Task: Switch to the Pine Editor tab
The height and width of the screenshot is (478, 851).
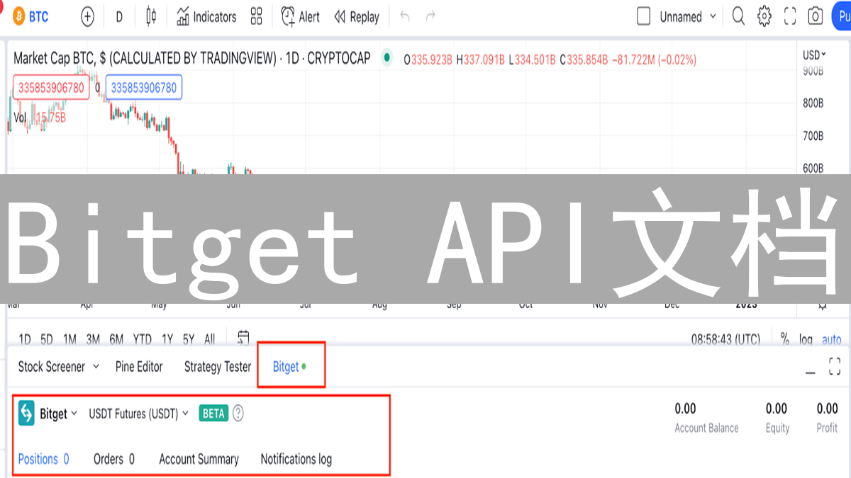Action: [139, 366]
